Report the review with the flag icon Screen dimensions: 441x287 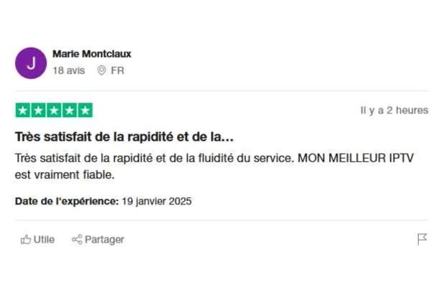(x=422, y=239)
